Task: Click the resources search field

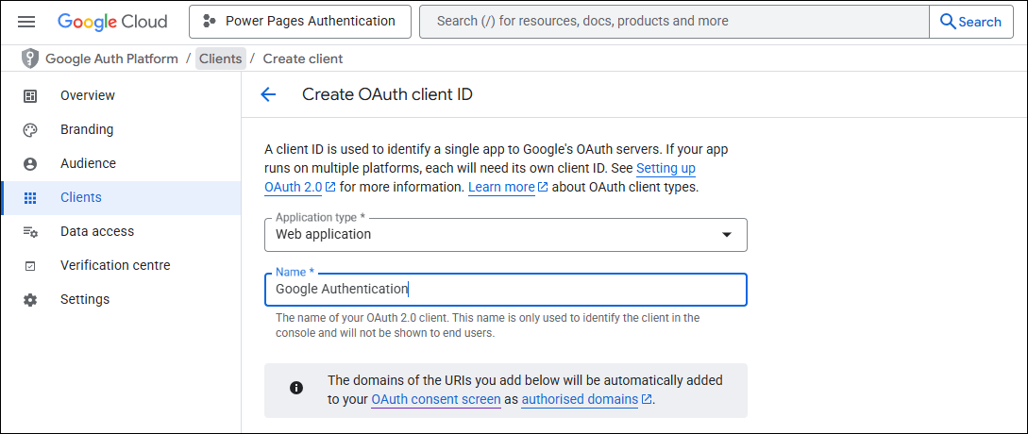Action: pos(674,22)
